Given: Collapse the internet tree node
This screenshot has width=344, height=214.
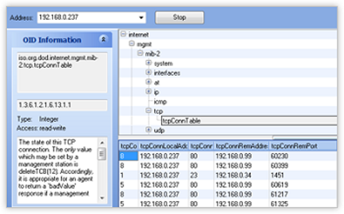Looking at the screenshot, I should (123, 34).
